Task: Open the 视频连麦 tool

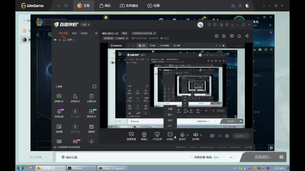Action: point(59,113)
